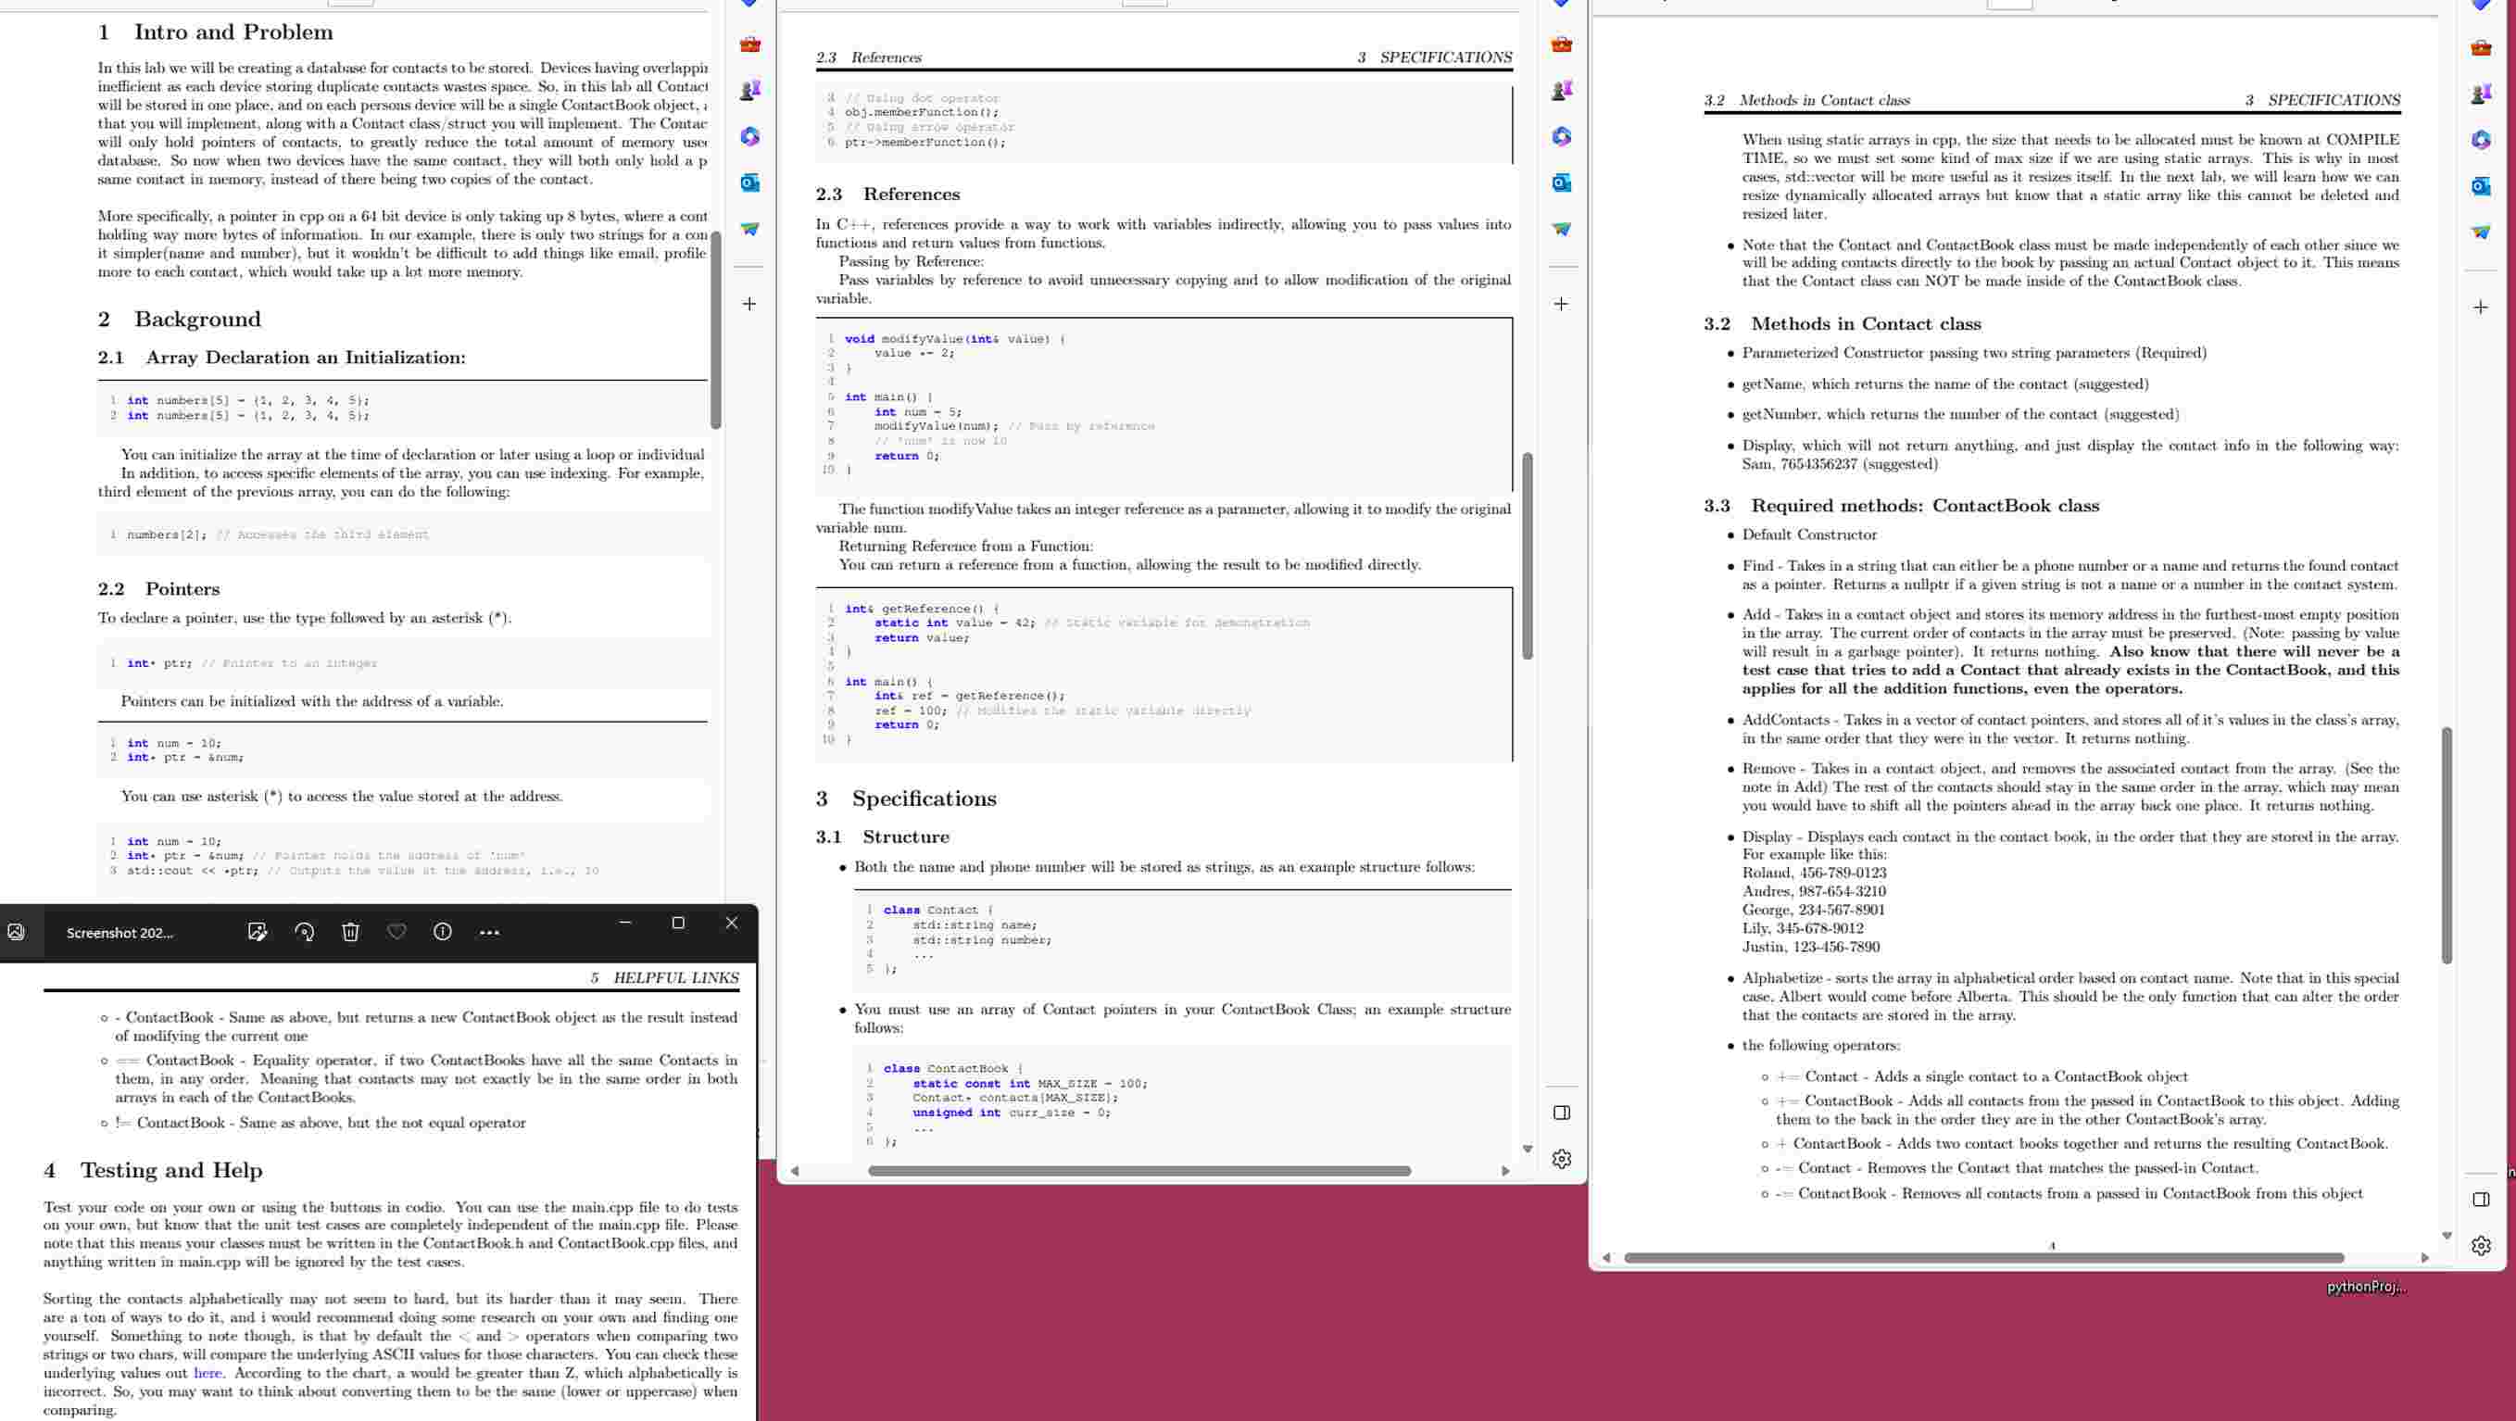Select Edit image in the screenshot toolbar
The width and height of the screenshot is (2516, 1421).
(x=256, y=933)
